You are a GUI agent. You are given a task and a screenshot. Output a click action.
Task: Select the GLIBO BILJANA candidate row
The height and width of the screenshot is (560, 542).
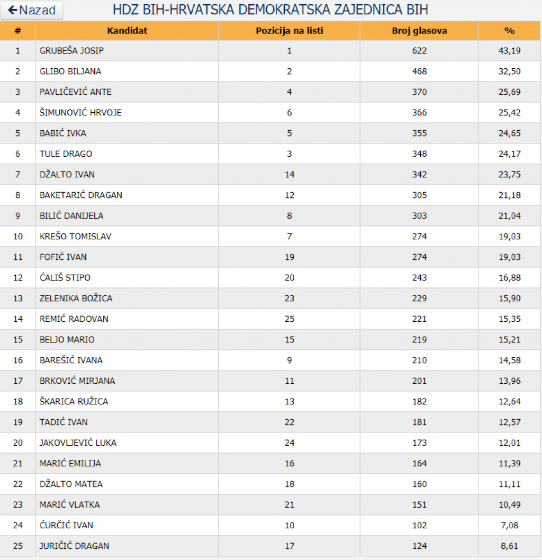[270, 71]
